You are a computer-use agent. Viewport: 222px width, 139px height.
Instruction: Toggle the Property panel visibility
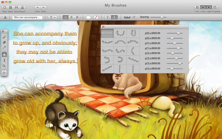pyautogui.click(x=215, y=7)
